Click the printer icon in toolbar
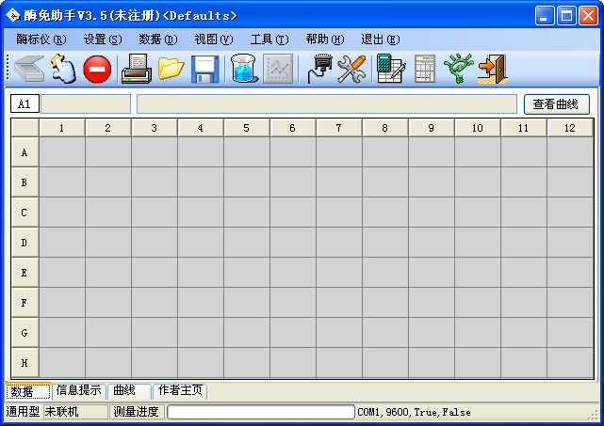Screen dimensions: 604x426 (136, 69)
